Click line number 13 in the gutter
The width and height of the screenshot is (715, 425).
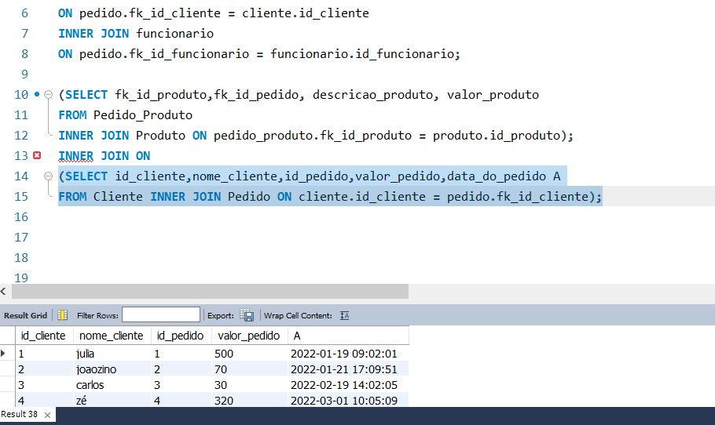[21, 155]
